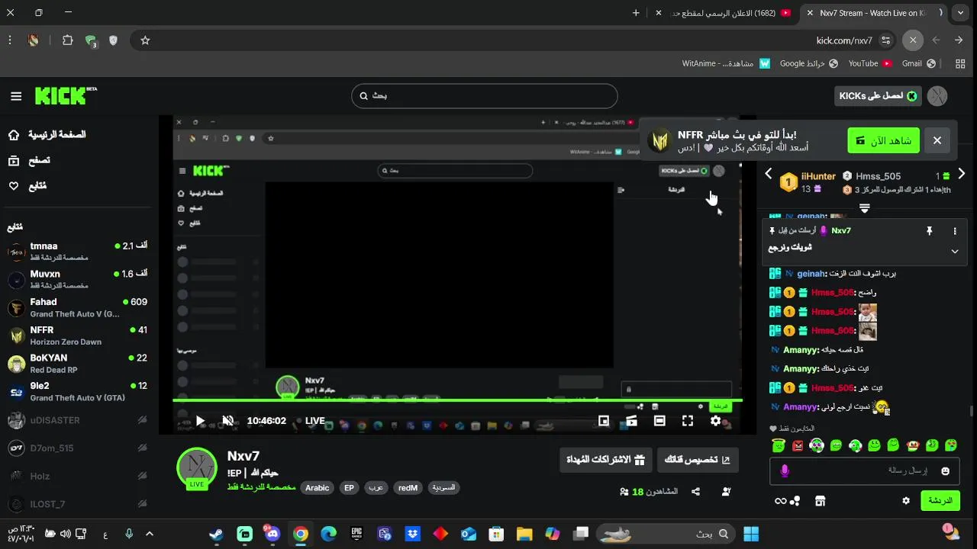Image resolution: width=977 pixels, height=549 pixels.
Task: Select the Arabic tag
Action: pos(317,488)
